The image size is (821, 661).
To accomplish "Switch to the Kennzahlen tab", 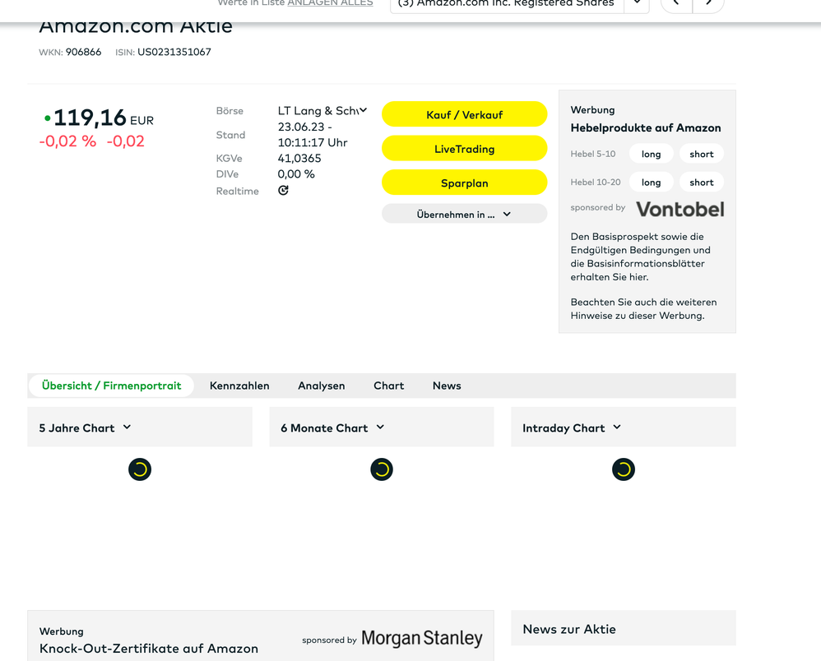I will click(x=239, y=386).
